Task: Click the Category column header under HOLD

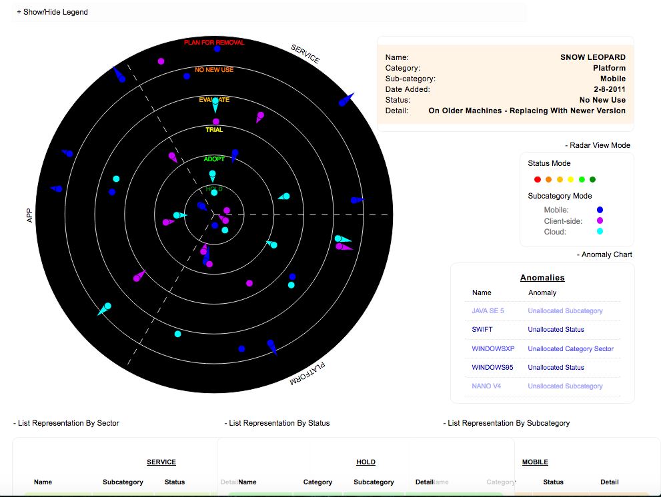Action: pos(317,482)
